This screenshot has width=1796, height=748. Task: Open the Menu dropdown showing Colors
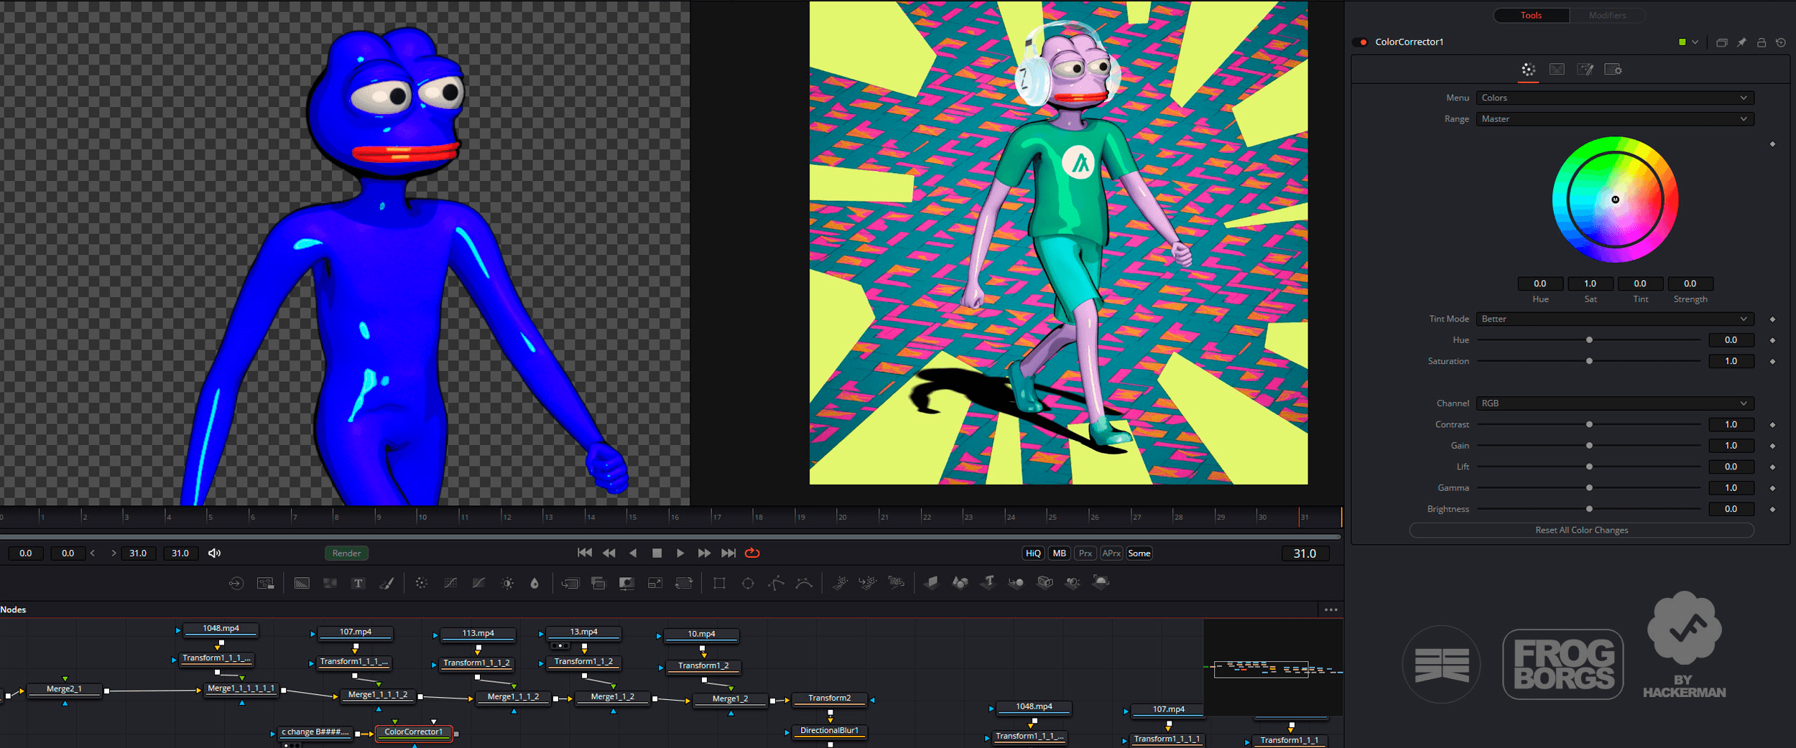coord(1615,98)
